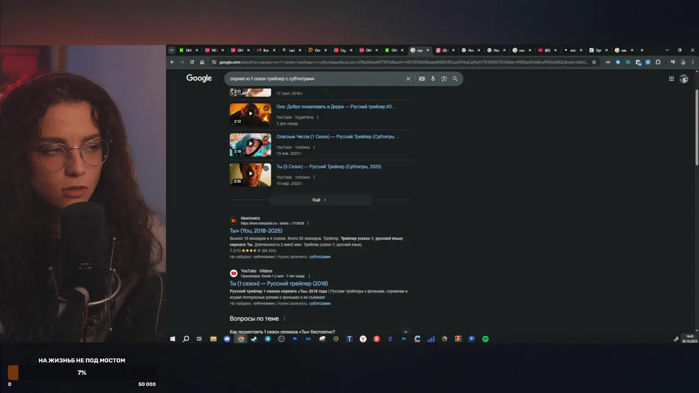Bookmark this page with the star
Screen dimensions: 699x393
[594, 62]
